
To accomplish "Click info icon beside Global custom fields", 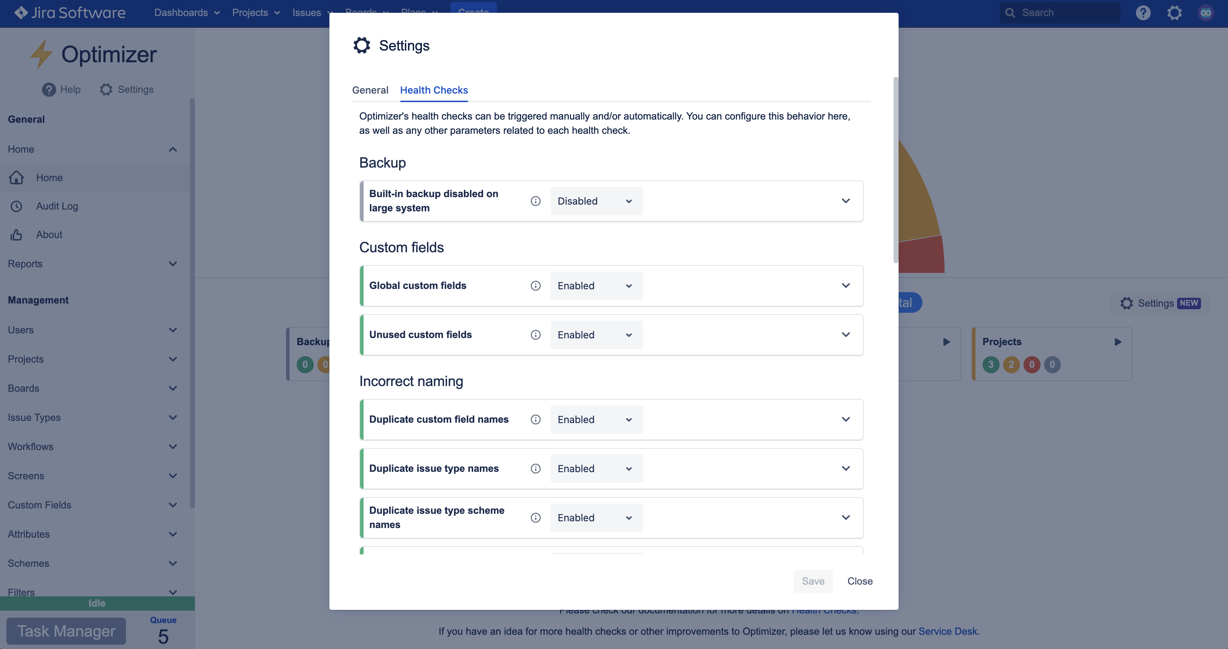I will [x=535, y=286].
